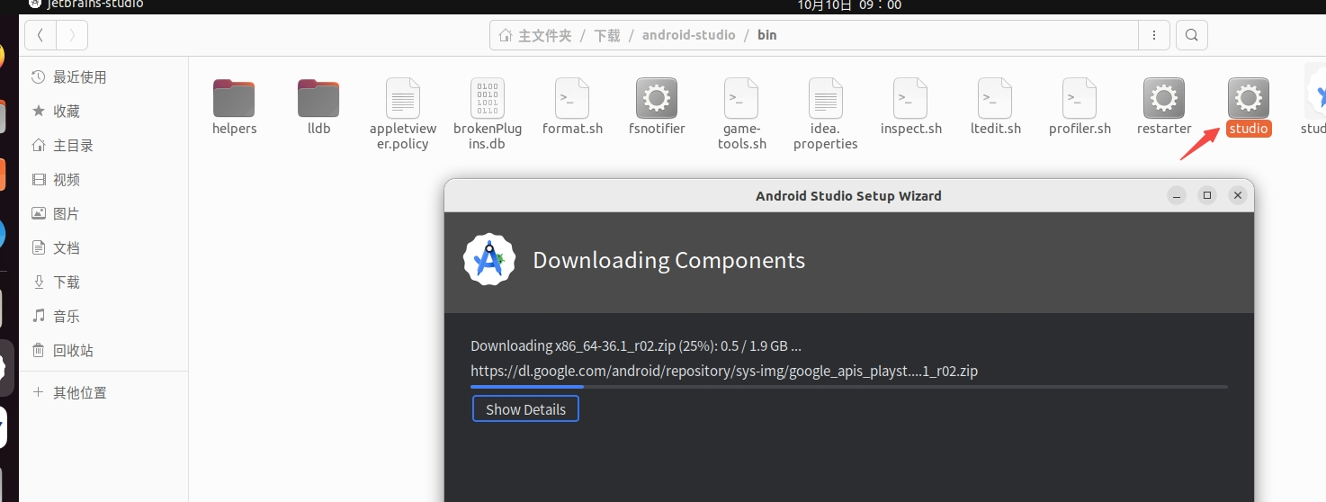Screen dimensions: 1326x502
Task: Open 文档 in sidebar
Action: click(x=103, y=248)
